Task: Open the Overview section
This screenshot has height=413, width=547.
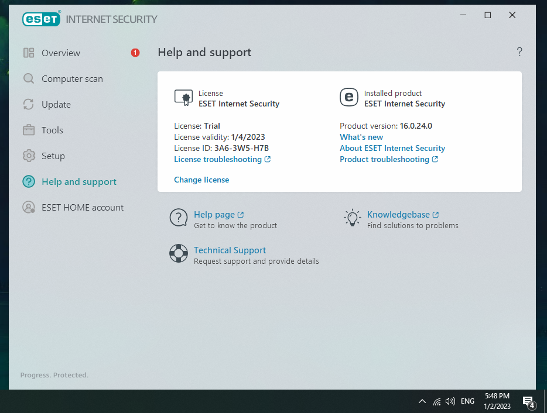Action: 61,53
